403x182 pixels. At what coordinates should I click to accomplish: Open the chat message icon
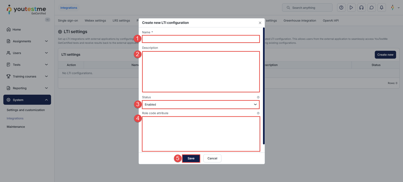click(x=372, y=8)
